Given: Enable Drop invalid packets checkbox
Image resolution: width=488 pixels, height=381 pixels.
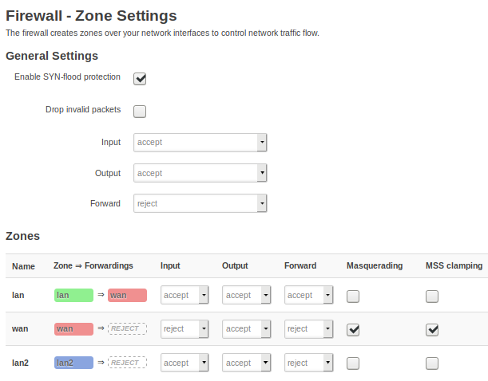Looking at the screenshot, I should click(140, 112).
